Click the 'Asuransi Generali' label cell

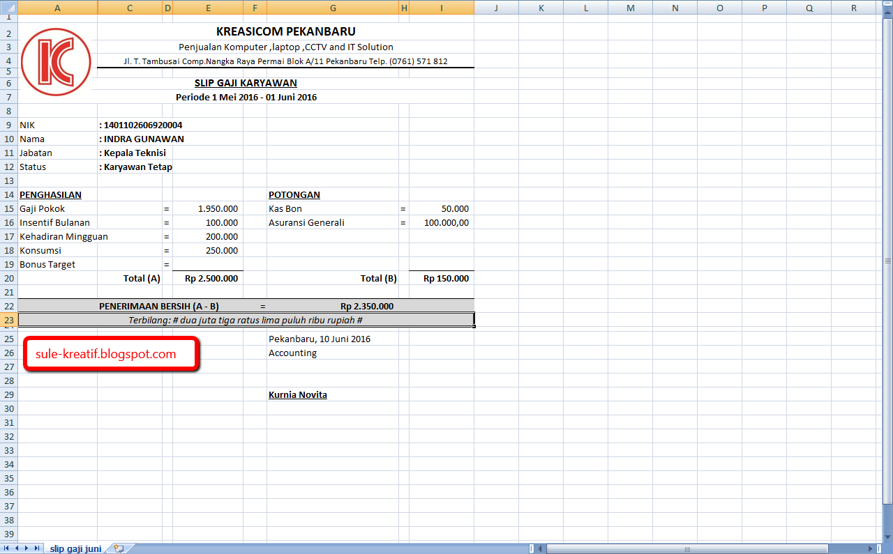[x=307, y=222]
